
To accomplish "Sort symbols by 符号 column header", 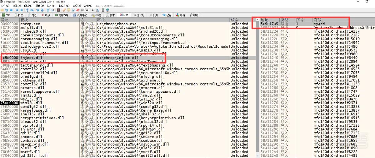I will (344, 20).
